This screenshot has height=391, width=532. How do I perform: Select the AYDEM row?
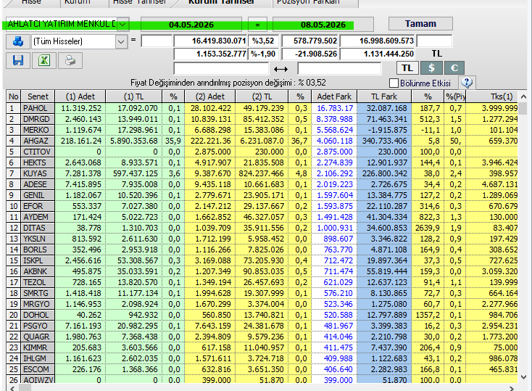pos(262,217)
